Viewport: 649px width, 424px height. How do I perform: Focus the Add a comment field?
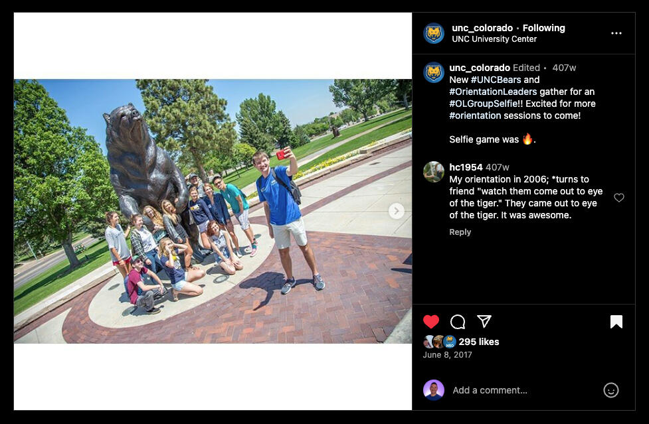point(523,390)
